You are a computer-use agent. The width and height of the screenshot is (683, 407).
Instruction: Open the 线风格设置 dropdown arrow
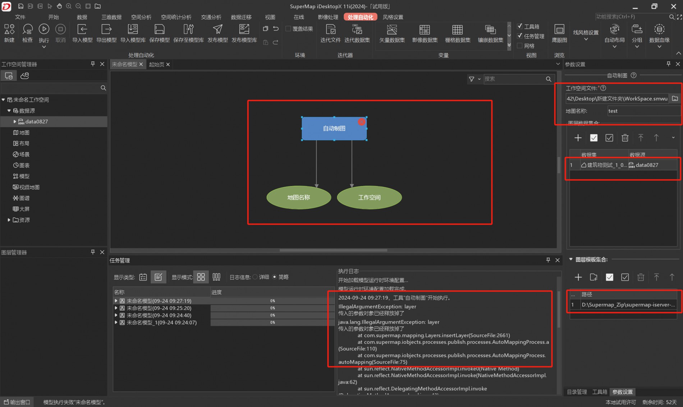(586, 40)
